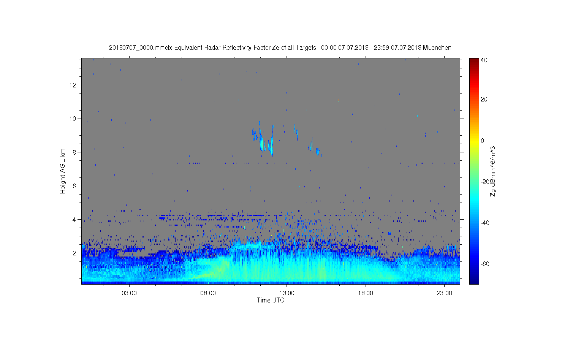Screen dimensions: 570x342
Task: Click the 13:00 time tick label
Action: tap(287, 293)
